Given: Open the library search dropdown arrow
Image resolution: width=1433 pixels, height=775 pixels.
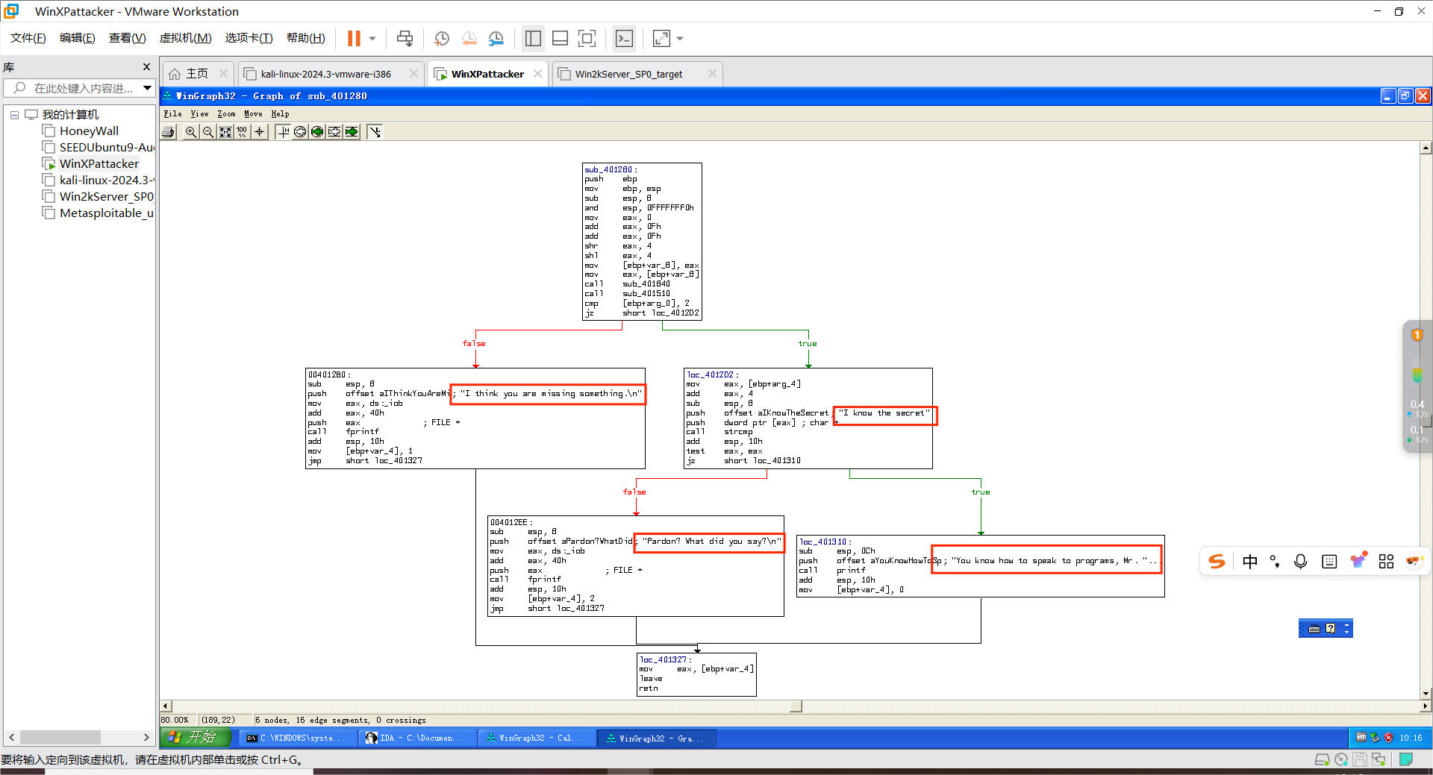Looking at the screenshot, I should (148, 88).
